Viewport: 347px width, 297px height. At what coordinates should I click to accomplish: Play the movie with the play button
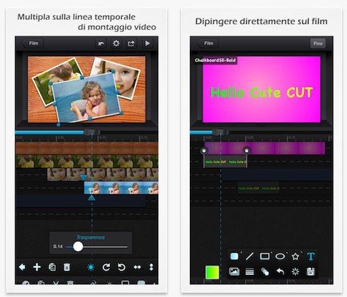coord(147,44)
